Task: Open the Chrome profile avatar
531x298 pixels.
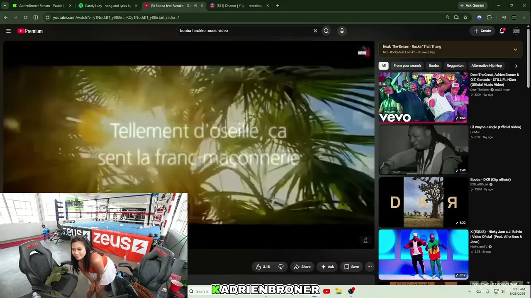Action: (514, 17)
